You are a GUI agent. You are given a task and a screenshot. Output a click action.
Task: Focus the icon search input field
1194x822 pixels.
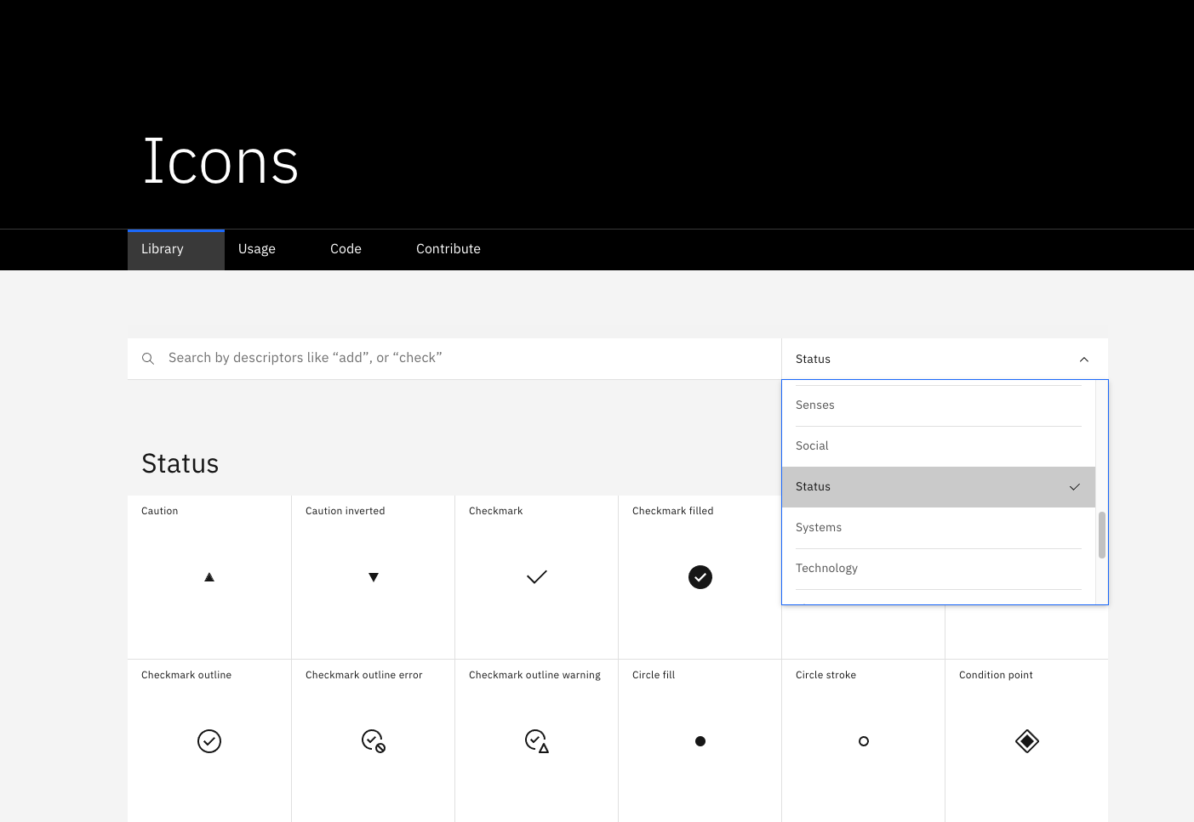coord(454,359)
